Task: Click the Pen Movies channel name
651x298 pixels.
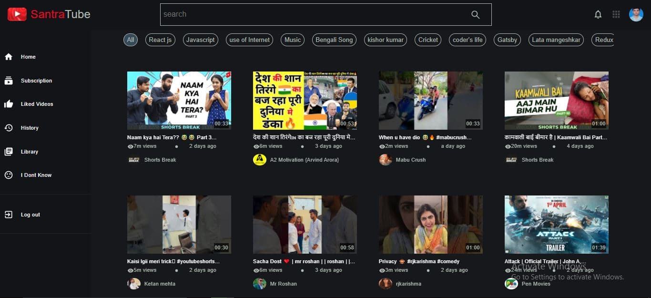Action: point(536,284)
